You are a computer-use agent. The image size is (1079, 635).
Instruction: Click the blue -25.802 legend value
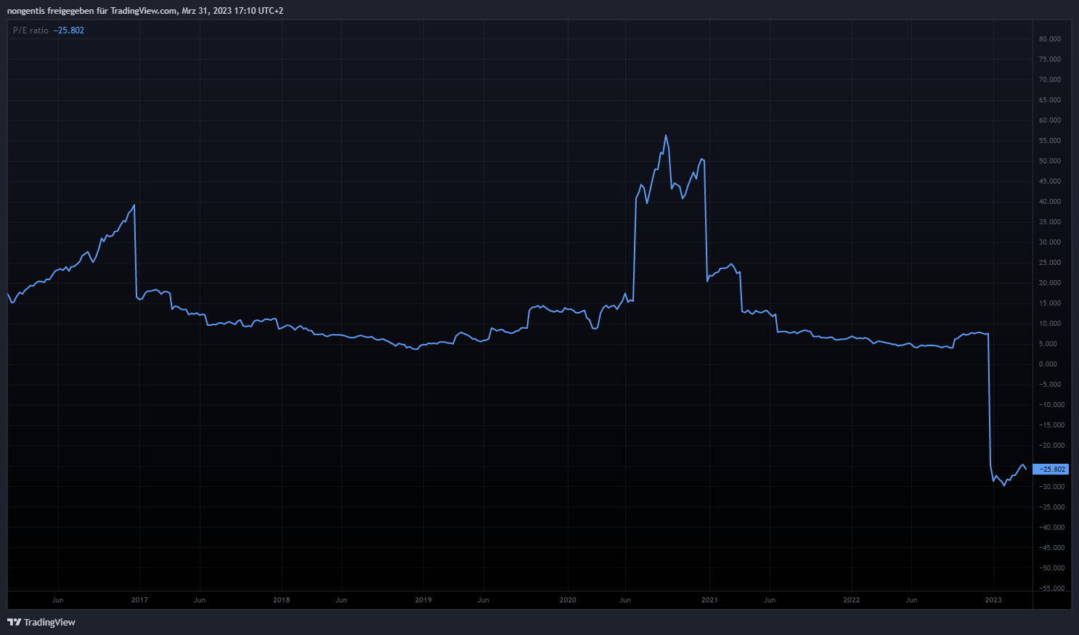click(69, 30)
